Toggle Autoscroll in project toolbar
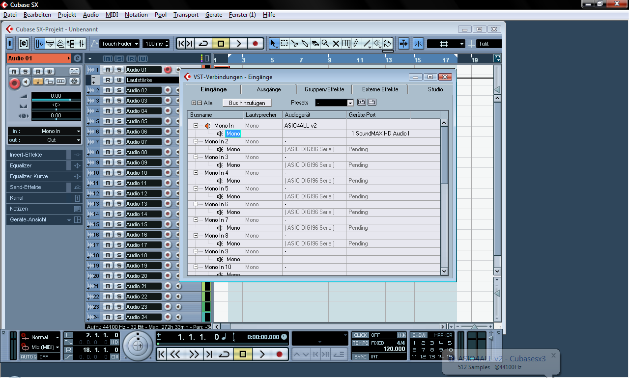The image size is (629, 378). [403, 44]
